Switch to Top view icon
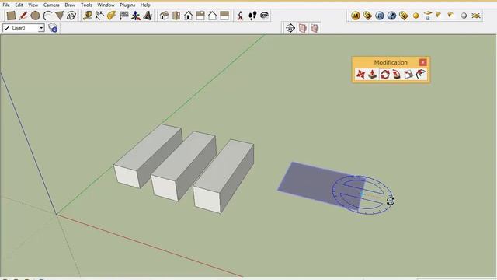The width and height of the screenshot is (497, 280). (x=176, y=16)
